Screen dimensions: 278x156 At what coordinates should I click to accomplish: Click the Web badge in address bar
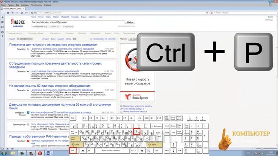point(34,13)
